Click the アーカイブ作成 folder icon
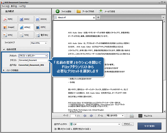 pyautogui.click(x=79, y=11)
